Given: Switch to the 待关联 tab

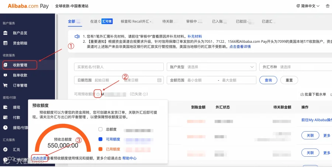Looking at the screenshot, I should [168, 21].
